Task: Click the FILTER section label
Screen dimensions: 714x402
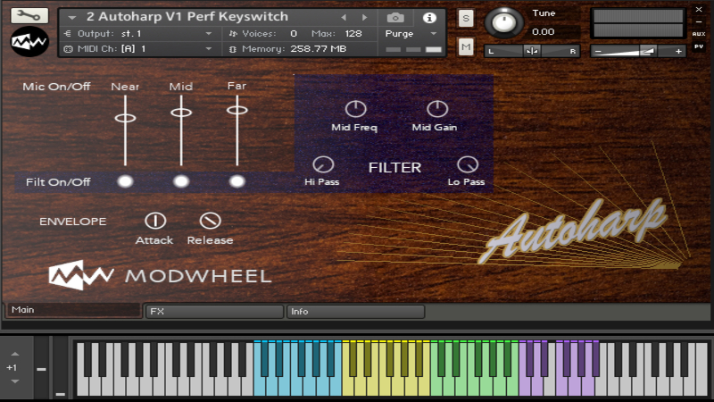Action: (394, 168)
